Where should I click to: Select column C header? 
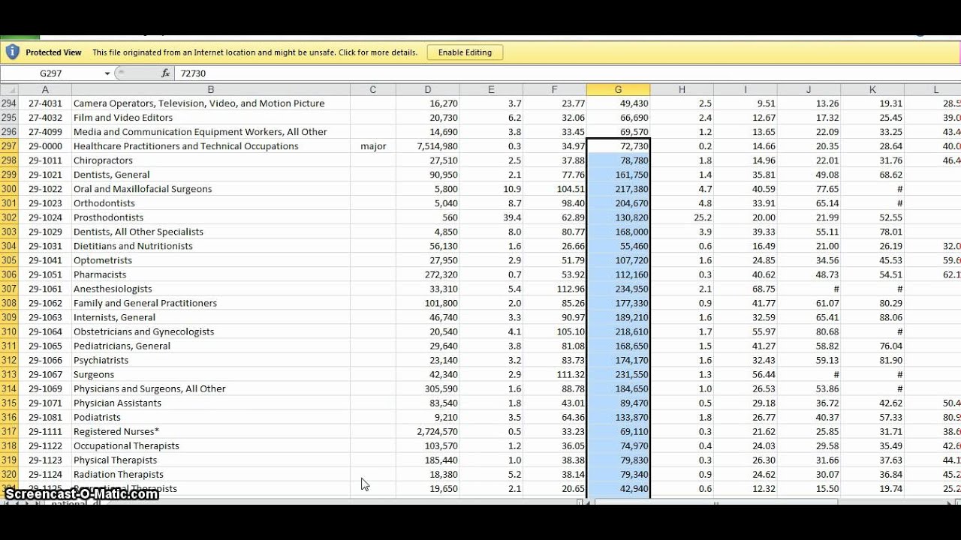pos(373,89)
